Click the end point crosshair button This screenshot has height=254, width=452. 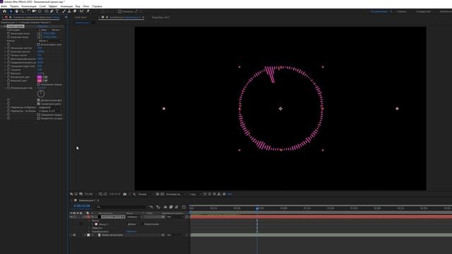coord(40,37)
